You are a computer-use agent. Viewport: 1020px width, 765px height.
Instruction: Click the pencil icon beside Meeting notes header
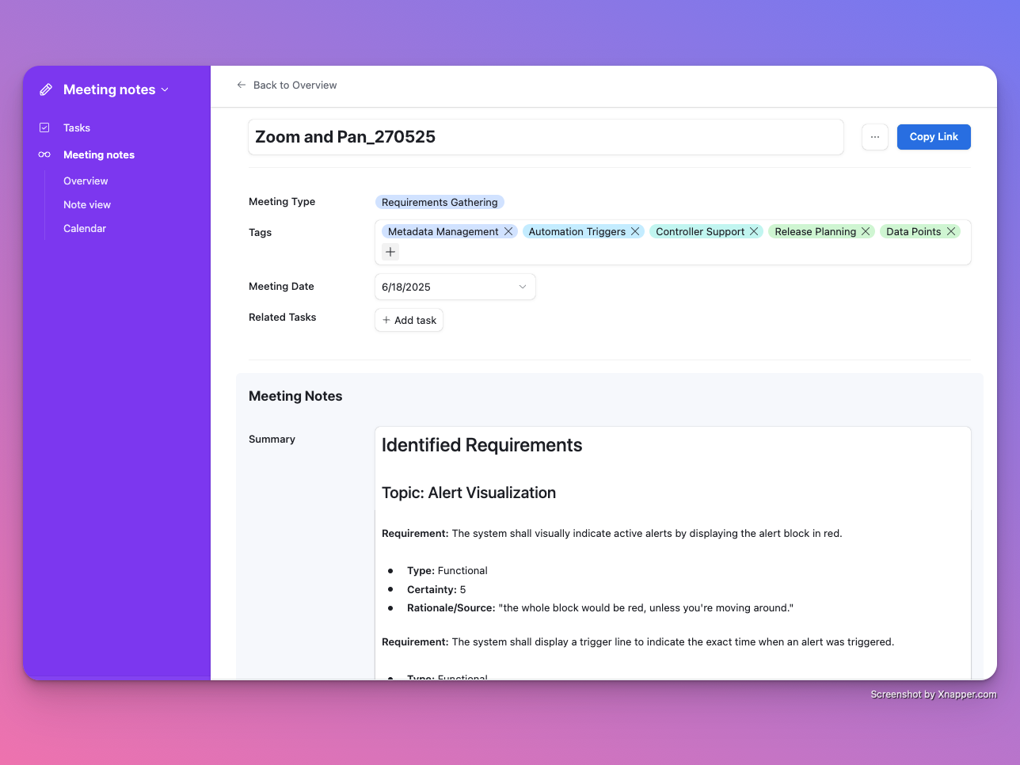coord(46,89)
